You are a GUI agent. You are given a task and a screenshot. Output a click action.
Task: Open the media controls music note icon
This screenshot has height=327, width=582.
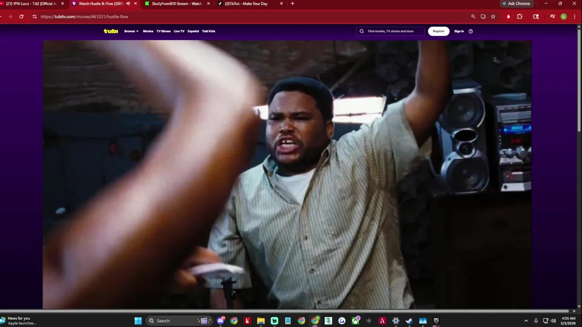(552, 16)
